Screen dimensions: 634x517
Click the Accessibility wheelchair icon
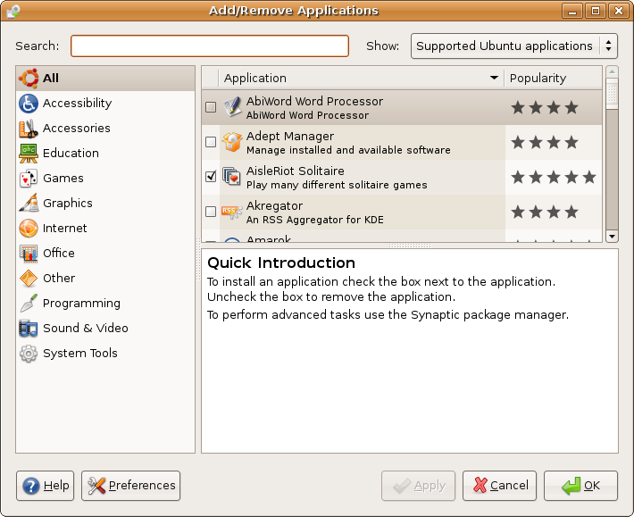(x=29, y=103)
